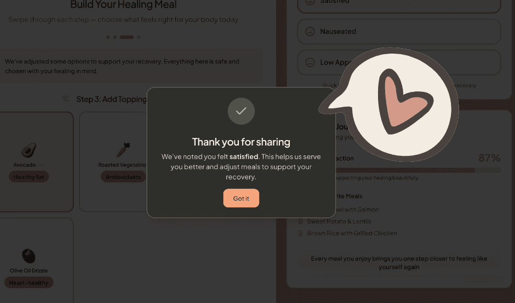Click the Heart-healthy tag

28,283
